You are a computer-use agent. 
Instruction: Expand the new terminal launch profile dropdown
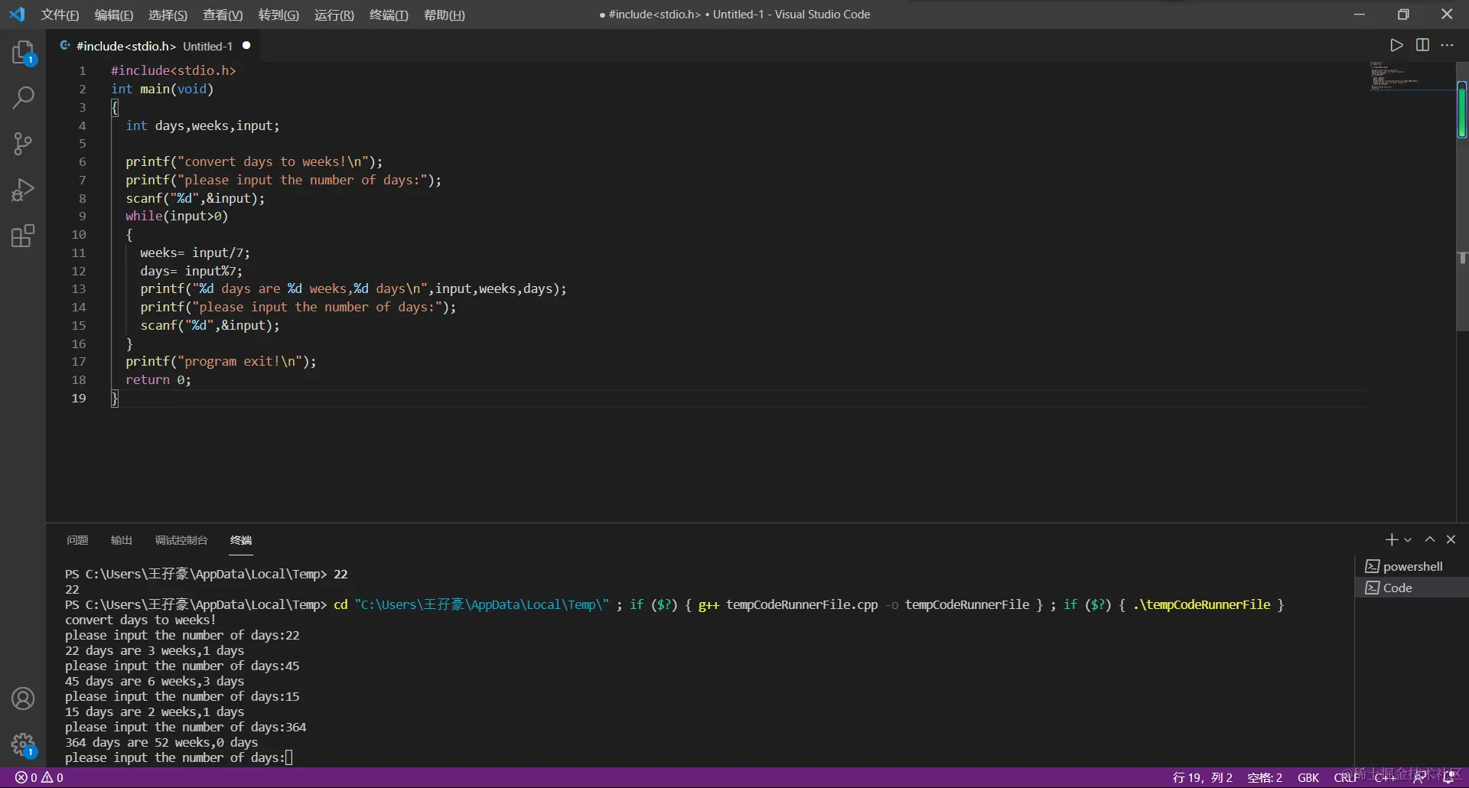click(x=1408, y=540)
